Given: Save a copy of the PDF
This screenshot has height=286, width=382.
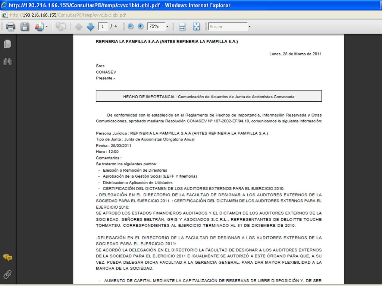Looking at the screenshot, I should coord(25,26).
